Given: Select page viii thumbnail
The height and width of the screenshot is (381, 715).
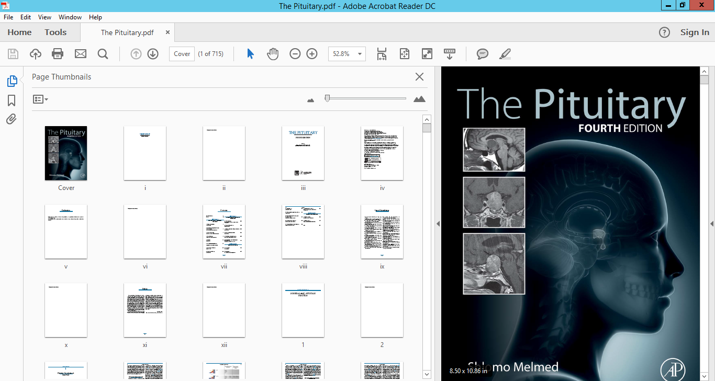Looking at the screenshot, I should tap(303, 232).
